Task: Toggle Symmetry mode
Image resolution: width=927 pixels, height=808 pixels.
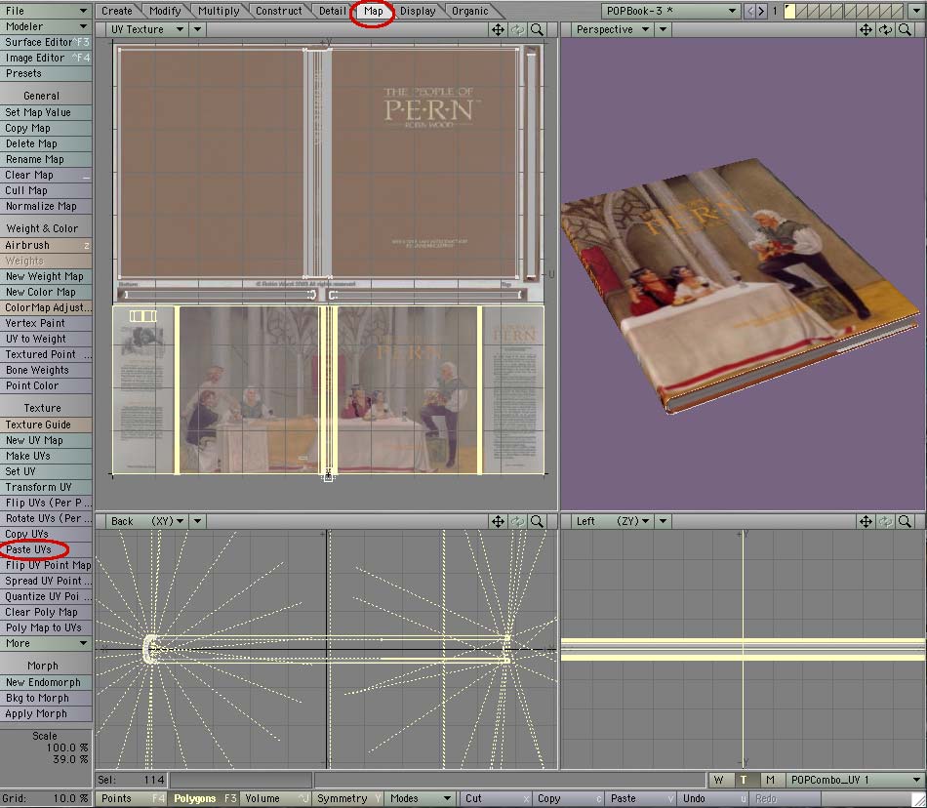Action: pyautogui.click(x=348, y=798)
